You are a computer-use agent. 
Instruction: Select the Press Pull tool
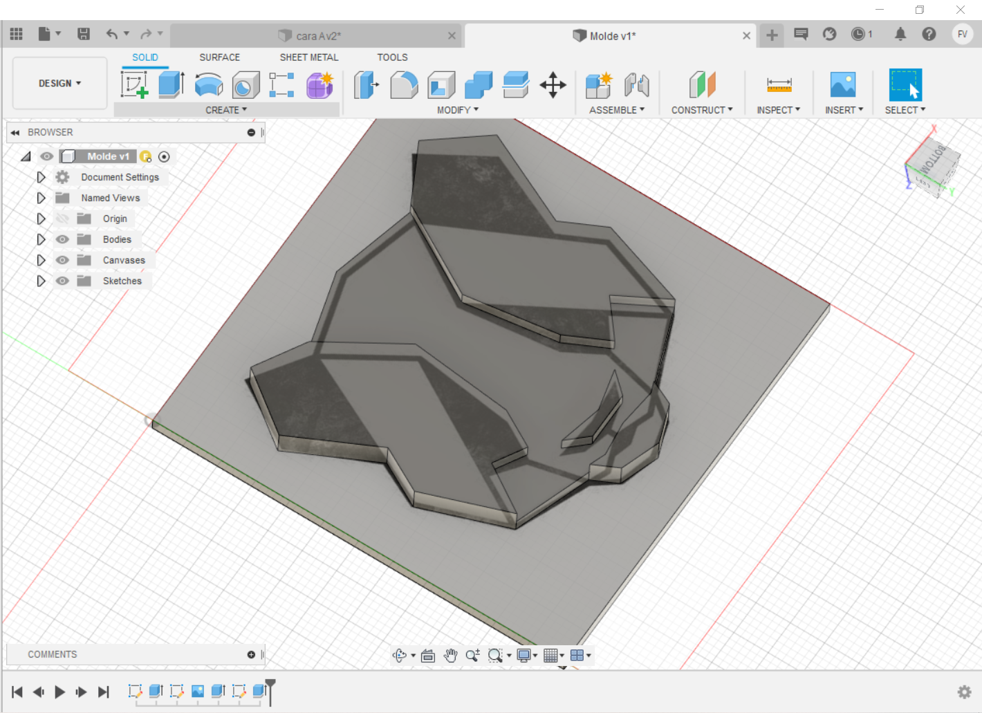pos(366,84)
